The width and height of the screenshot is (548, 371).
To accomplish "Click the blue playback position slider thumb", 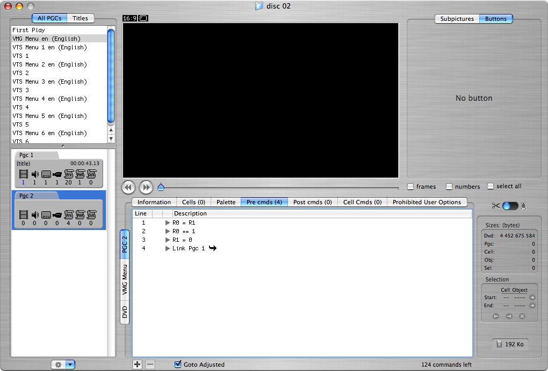I will [x=161, y=187].
